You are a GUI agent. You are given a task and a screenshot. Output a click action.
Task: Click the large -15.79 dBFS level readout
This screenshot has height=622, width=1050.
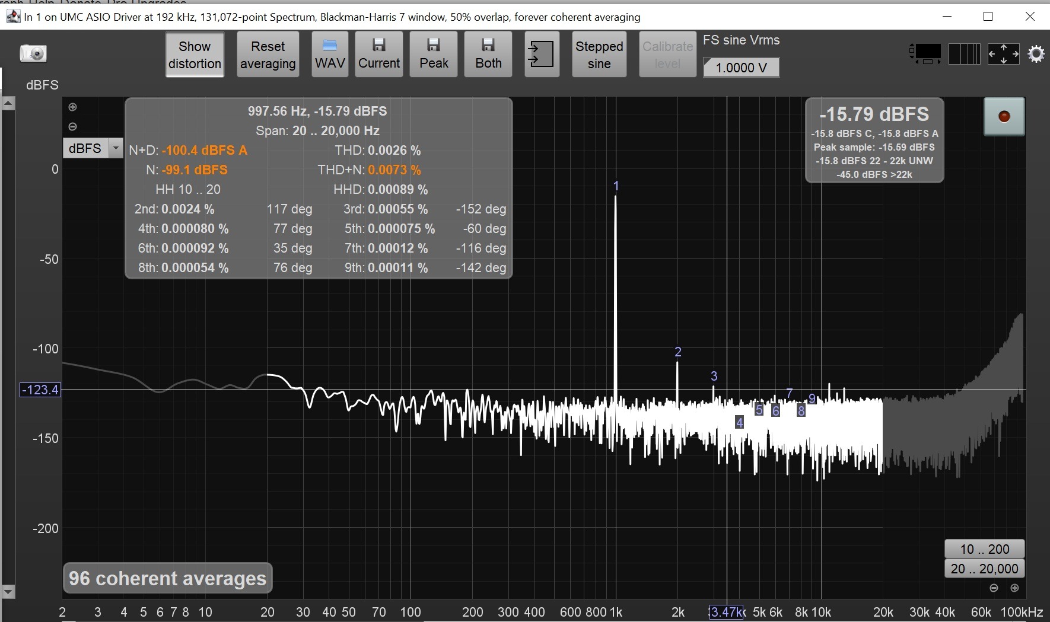[x=874, y=114]
